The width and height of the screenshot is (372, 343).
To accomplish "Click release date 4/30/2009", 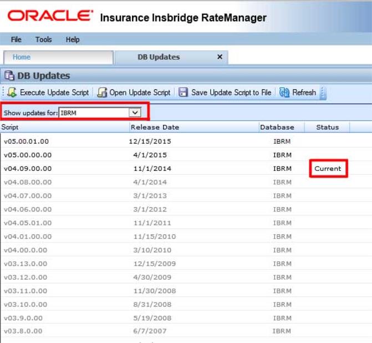I will point(152,277).
